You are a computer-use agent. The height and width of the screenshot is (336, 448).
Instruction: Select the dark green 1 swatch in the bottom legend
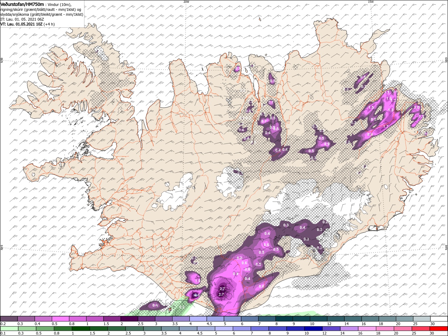click(x=81, y=329)
